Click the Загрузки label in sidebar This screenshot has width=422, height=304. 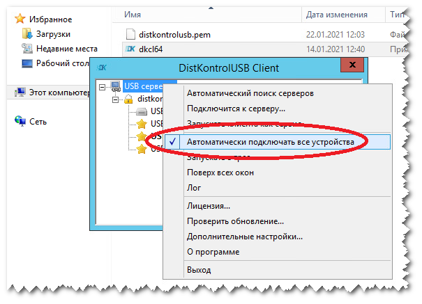(x=53, y=34)
